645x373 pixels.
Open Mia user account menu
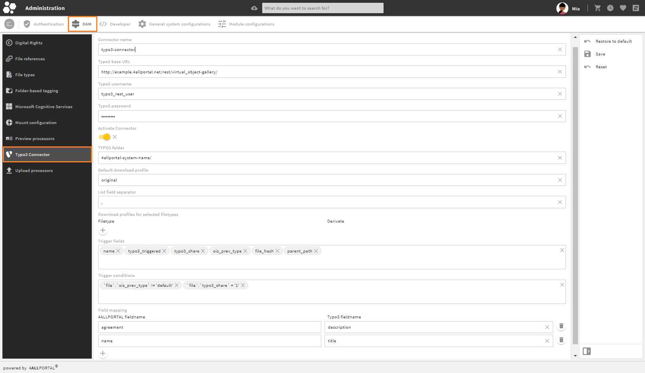[568, 8]
